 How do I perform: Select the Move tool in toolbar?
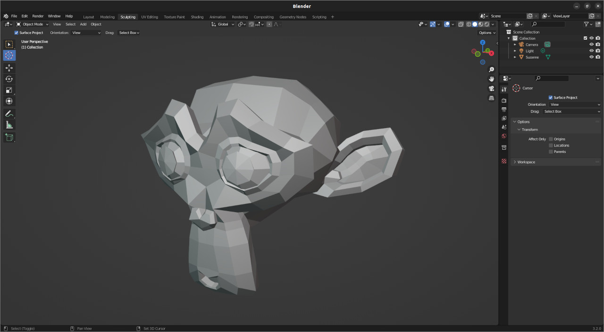(9, 68)
